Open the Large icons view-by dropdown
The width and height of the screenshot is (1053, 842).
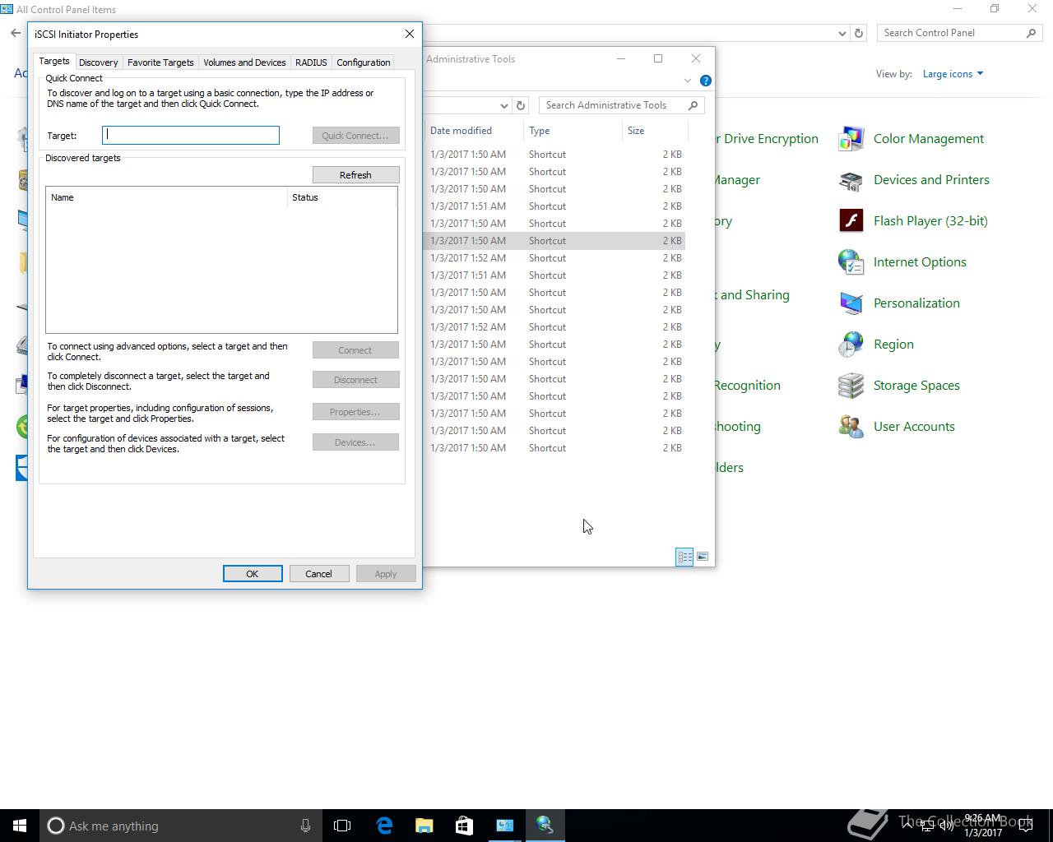pos(953,74)
